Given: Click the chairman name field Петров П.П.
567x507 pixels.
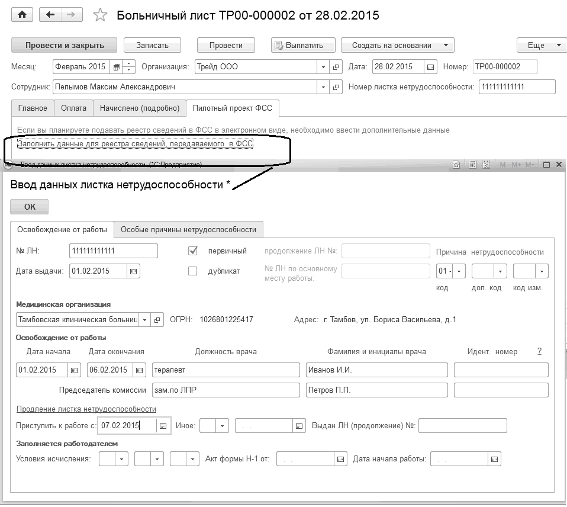Looking at the screenshot, I should [x=377, y=390].
